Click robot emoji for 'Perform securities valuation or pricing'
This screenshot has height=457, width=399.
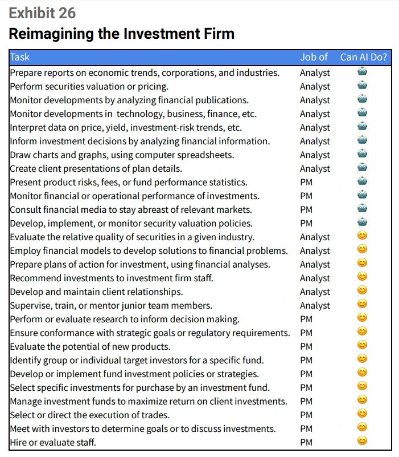click(x=362, y=85)
